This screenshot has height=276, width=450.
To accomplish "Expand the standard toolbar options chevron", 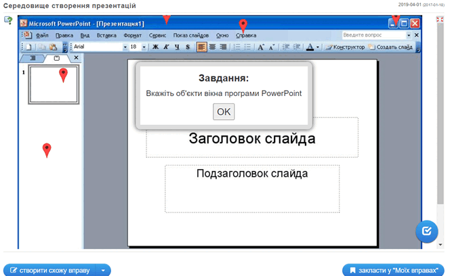I will [x=66, y=47].
